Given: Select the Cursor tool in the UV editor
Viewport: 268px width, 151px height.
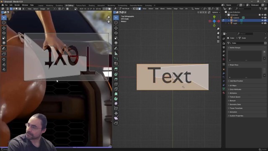Looking at the screenshot, I should pos(4,22).
